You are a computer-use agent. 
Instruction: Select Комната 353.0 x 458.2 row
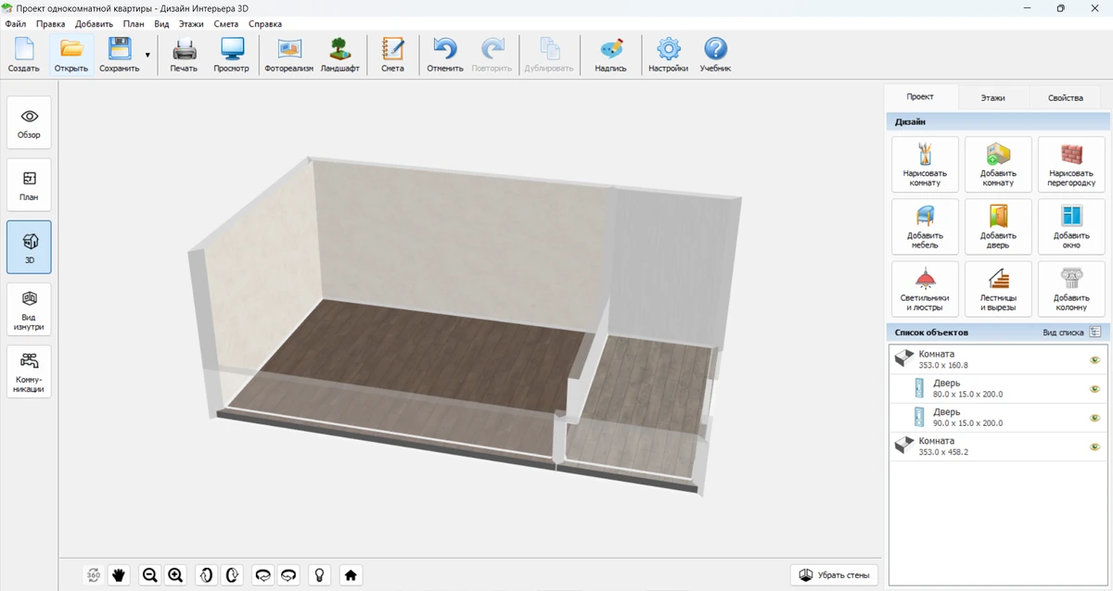pos(997,446)
